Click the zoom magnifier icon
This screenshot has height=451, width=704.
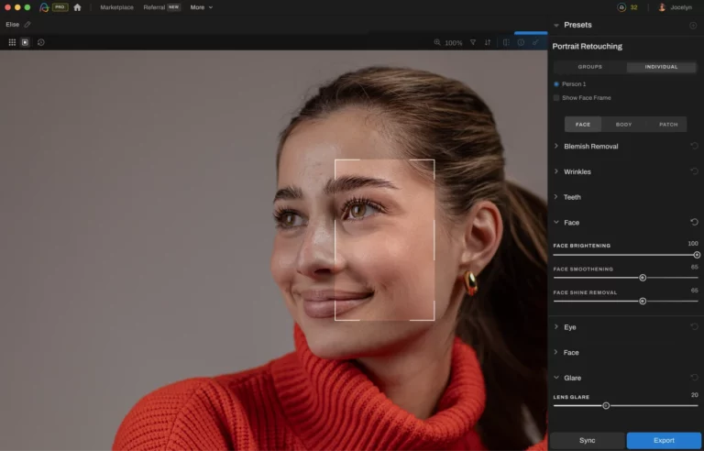437,42
